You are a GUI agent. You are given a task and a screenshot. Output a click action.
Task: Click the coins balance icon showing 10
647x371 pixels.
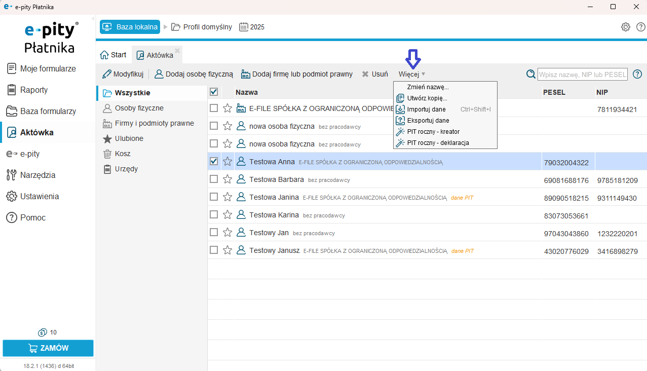tap(43, 332)
